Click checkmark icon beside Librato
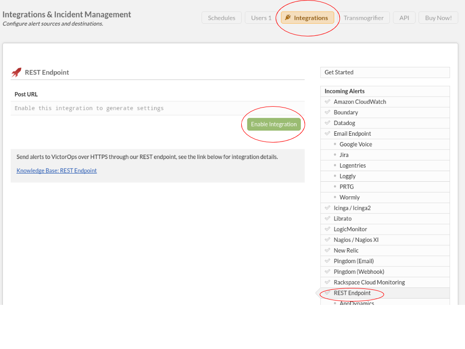 tap(327, 219)
